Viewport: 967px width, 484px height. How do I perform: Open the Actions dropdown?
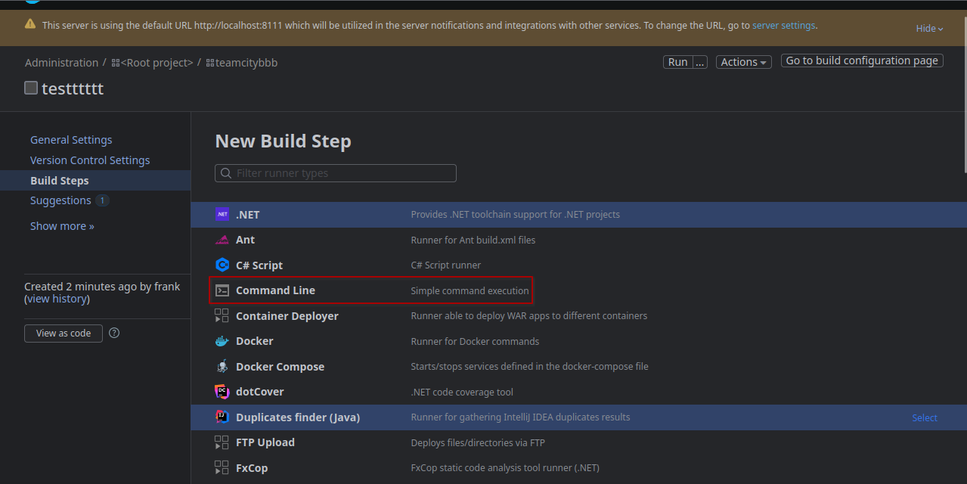pos(744,62)
